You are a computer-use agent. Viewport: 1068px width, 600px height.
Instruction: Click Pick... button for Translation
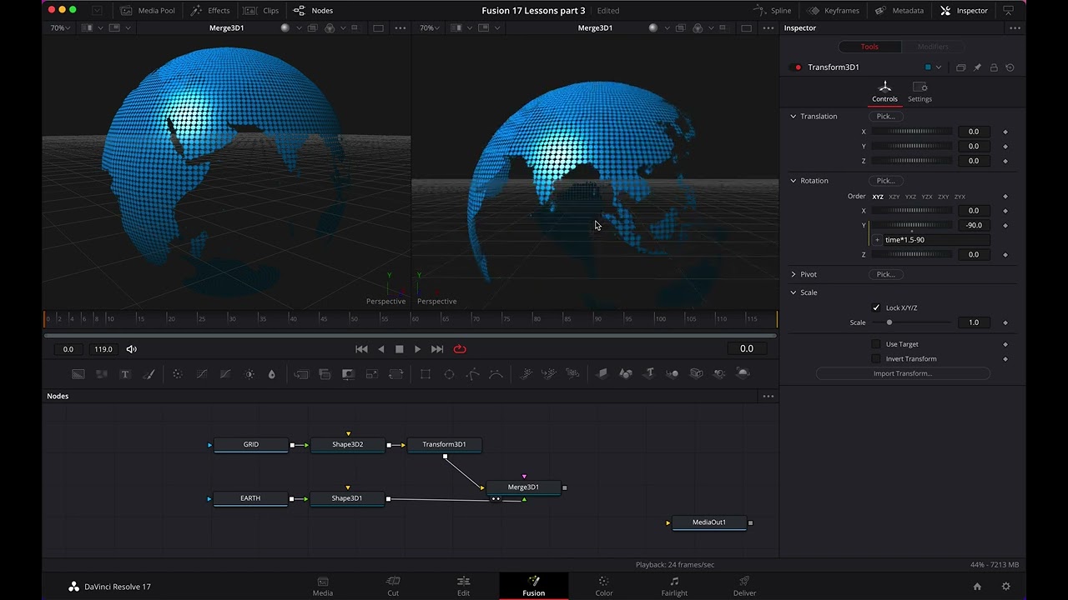(885, 117)
